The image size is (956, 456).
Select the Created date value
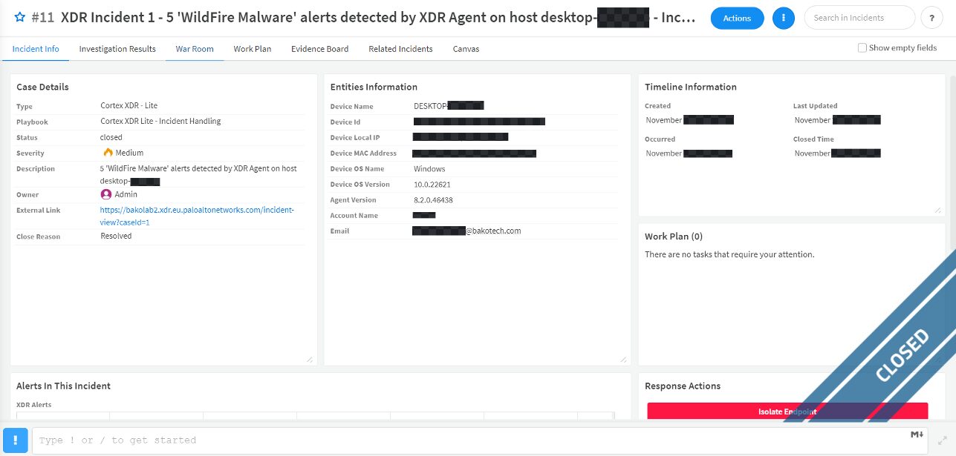tap(689, 120)
